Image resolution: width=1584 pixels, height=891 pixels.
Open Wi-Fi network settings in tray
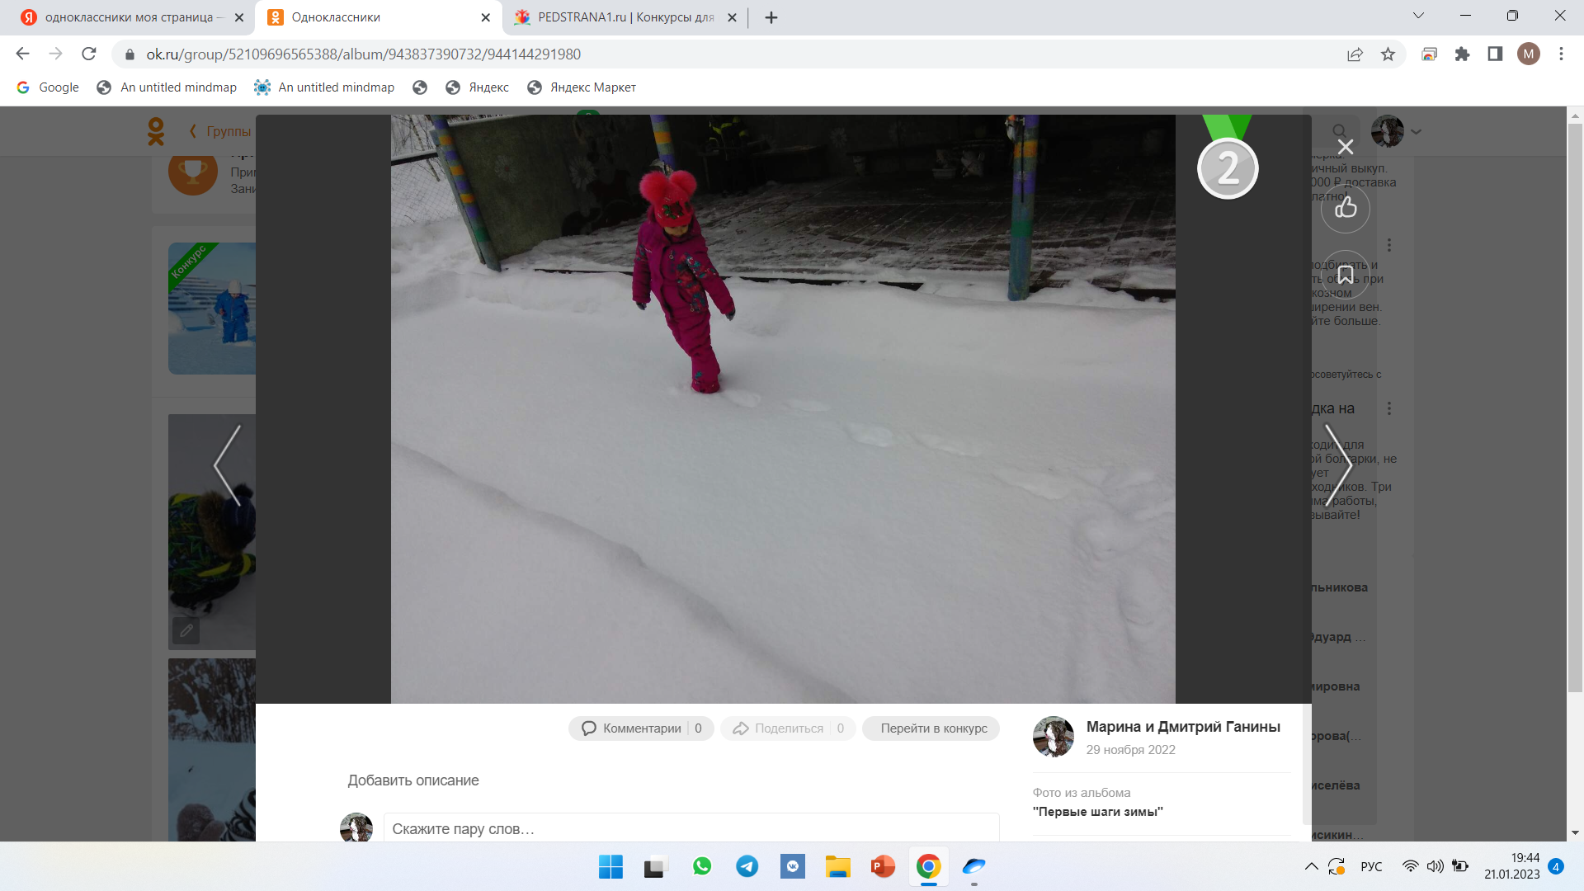(1411, 867)
